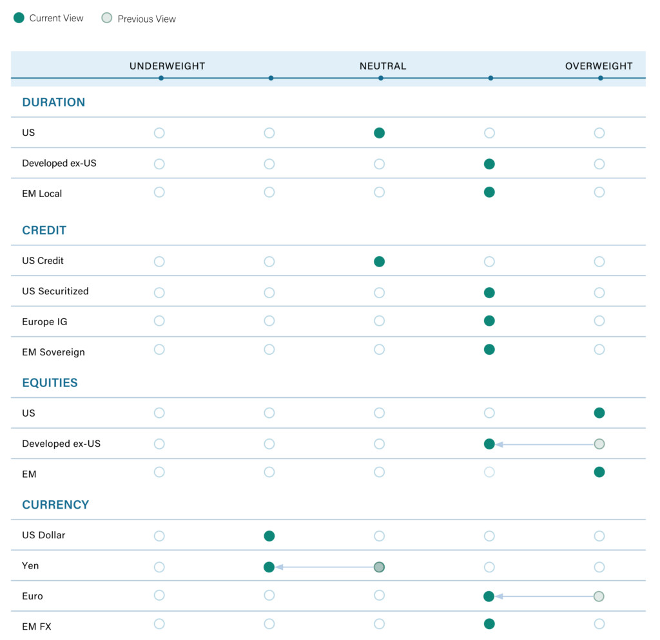660x640 pixels.
Task: Expand the DURATION section heading
Action: [53, 102]
